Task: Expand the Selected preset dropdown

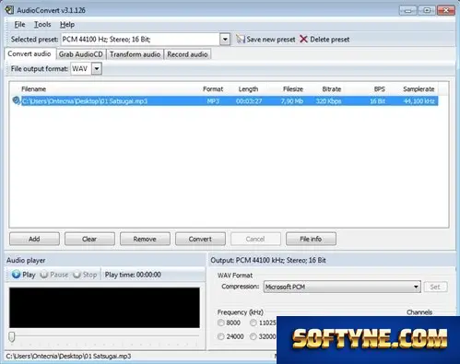Action: [x=225, y=40]
